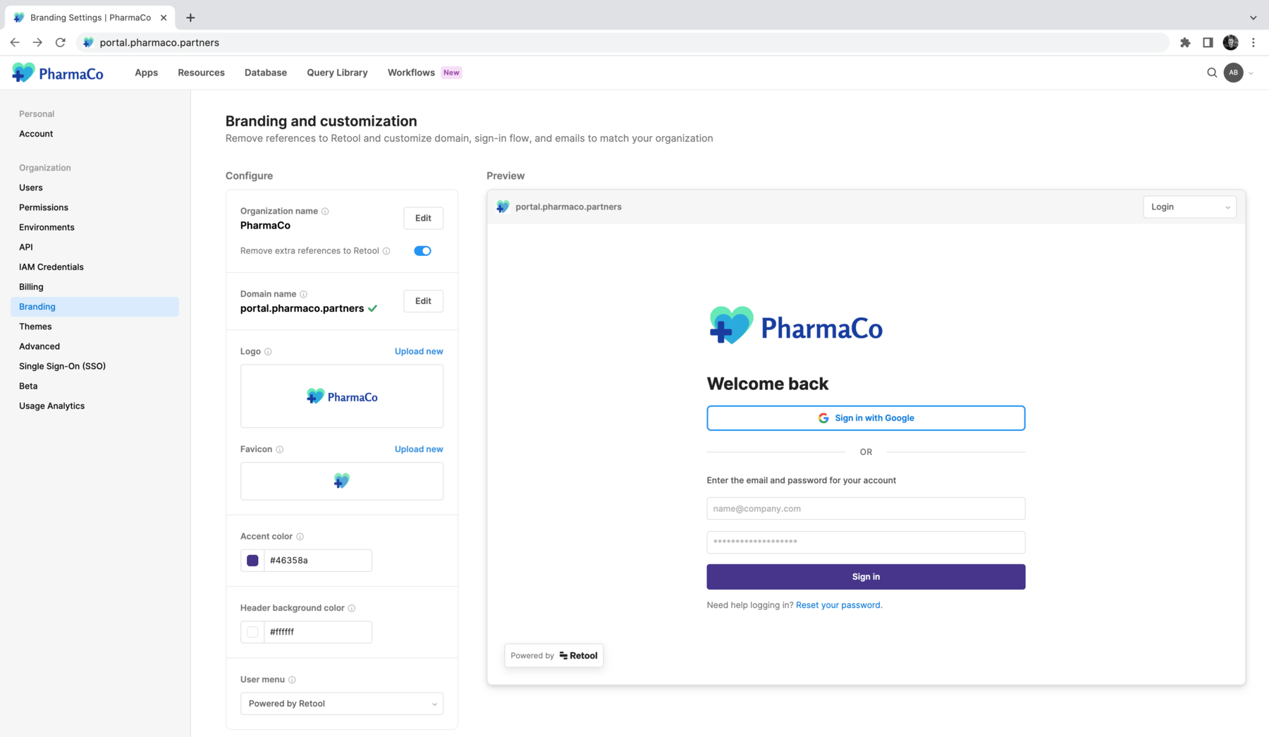Click the PharmaCo logo in the header

point(58,73)
